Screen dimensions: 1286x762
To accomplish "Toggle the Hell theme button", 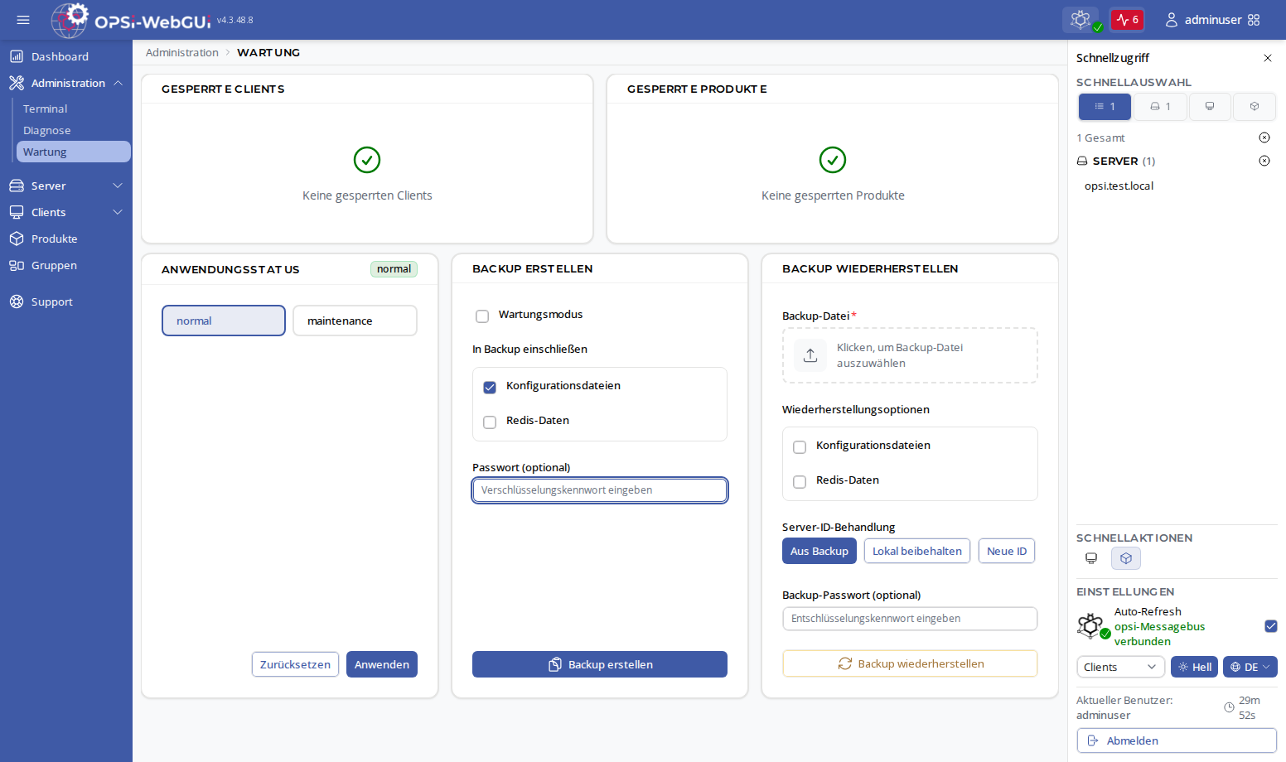I will click(x=1194, y=667).
